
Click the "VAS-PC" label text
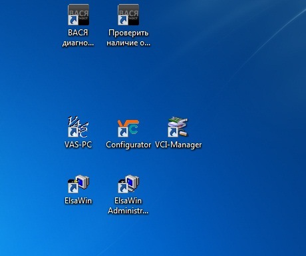point(78,145)
